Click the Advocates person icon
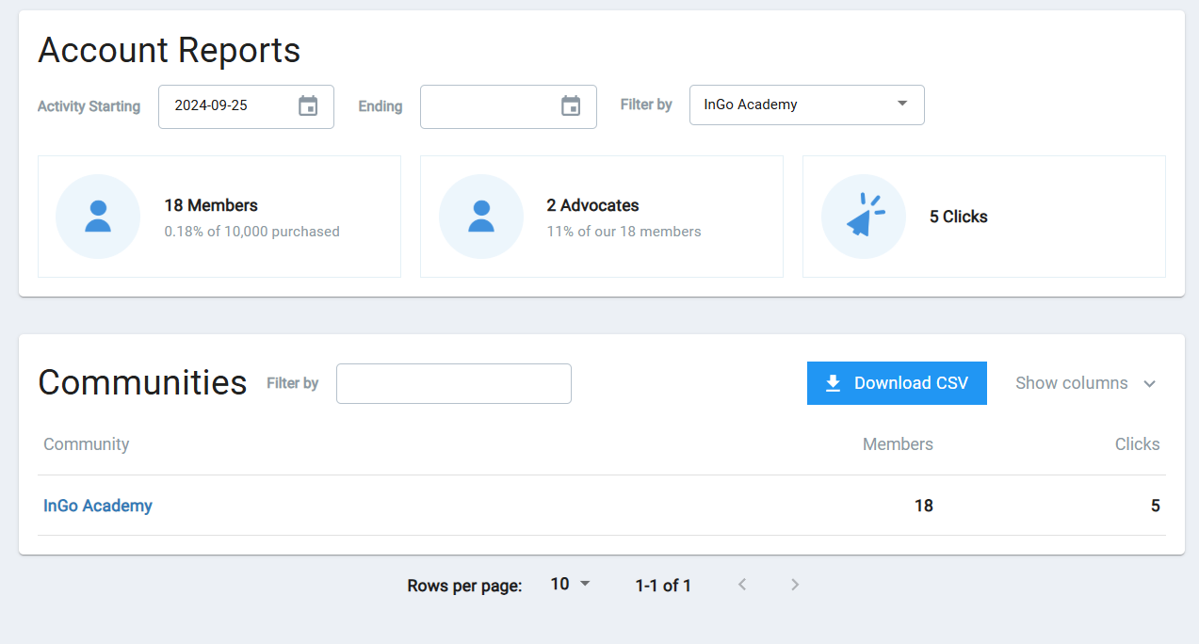The height and width of the screenshot is (644, 1199). [x=480, y=217]
